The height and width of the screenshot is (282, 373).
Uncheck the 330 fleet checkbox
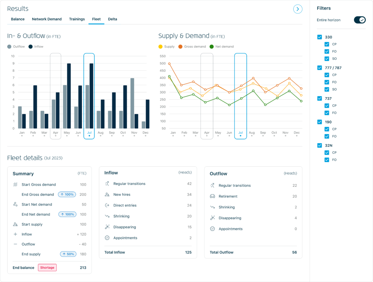319,37
